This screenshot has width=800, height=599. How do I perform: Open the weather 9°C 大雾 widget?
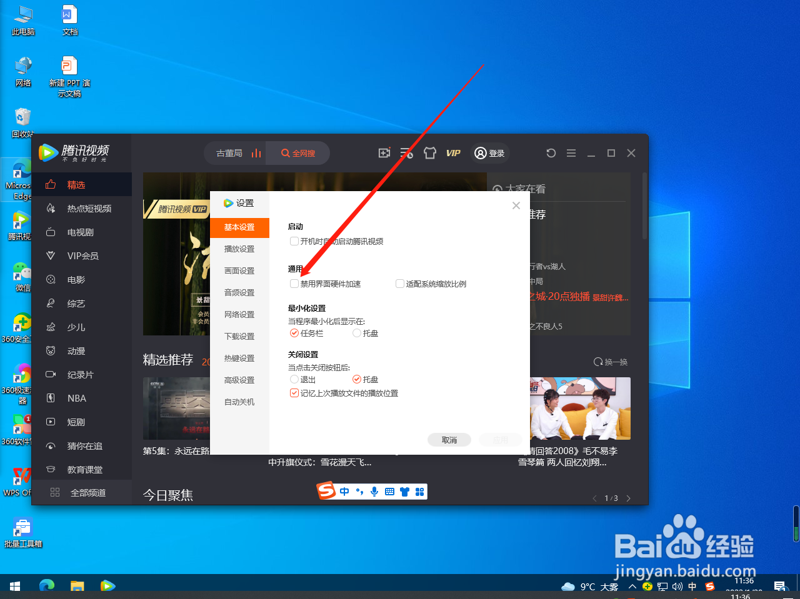(x=589, y=587)
